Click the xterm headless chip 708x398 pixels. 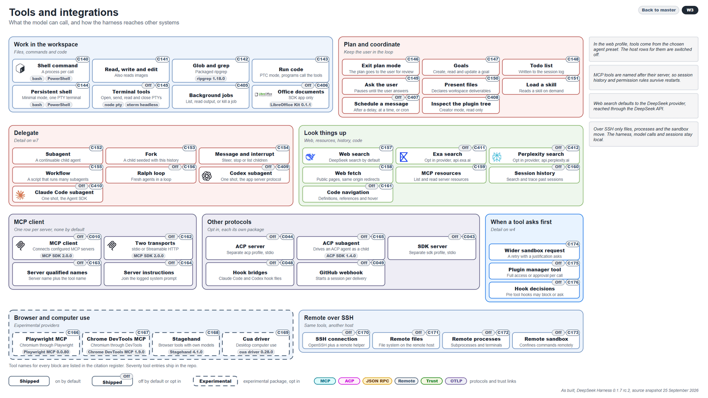pyautogui.click(x=142, y=105)
